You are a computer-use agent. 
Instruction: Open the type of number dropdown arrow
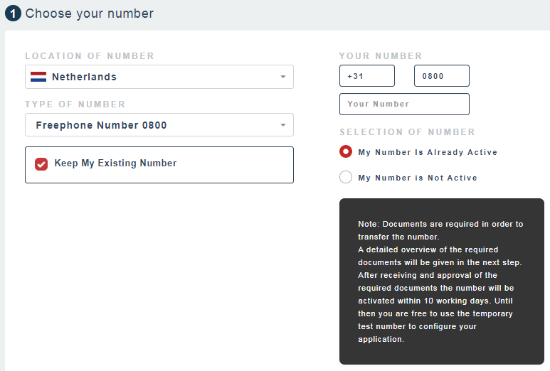(282, 125)
